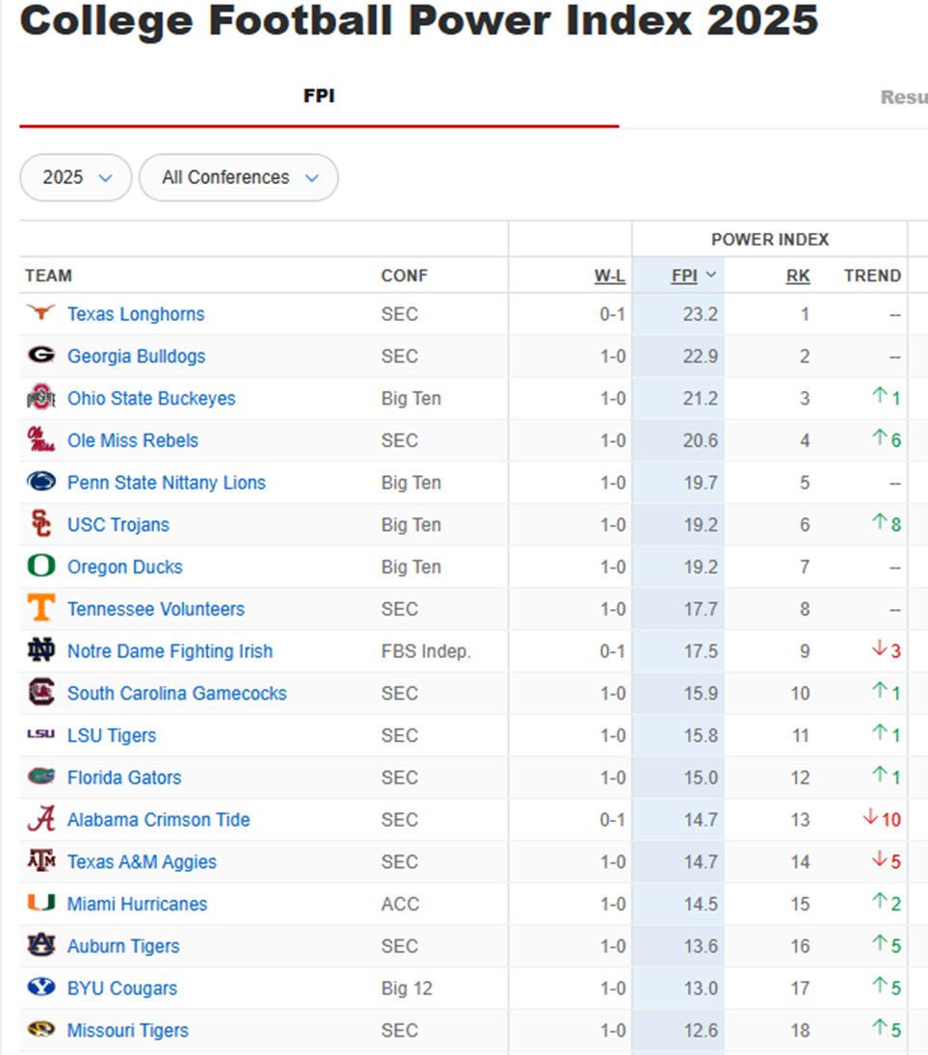The image size is (928, 1055).
Task: Click the Big 12 conference cell for BYU
Action: (x=407, y=989)
